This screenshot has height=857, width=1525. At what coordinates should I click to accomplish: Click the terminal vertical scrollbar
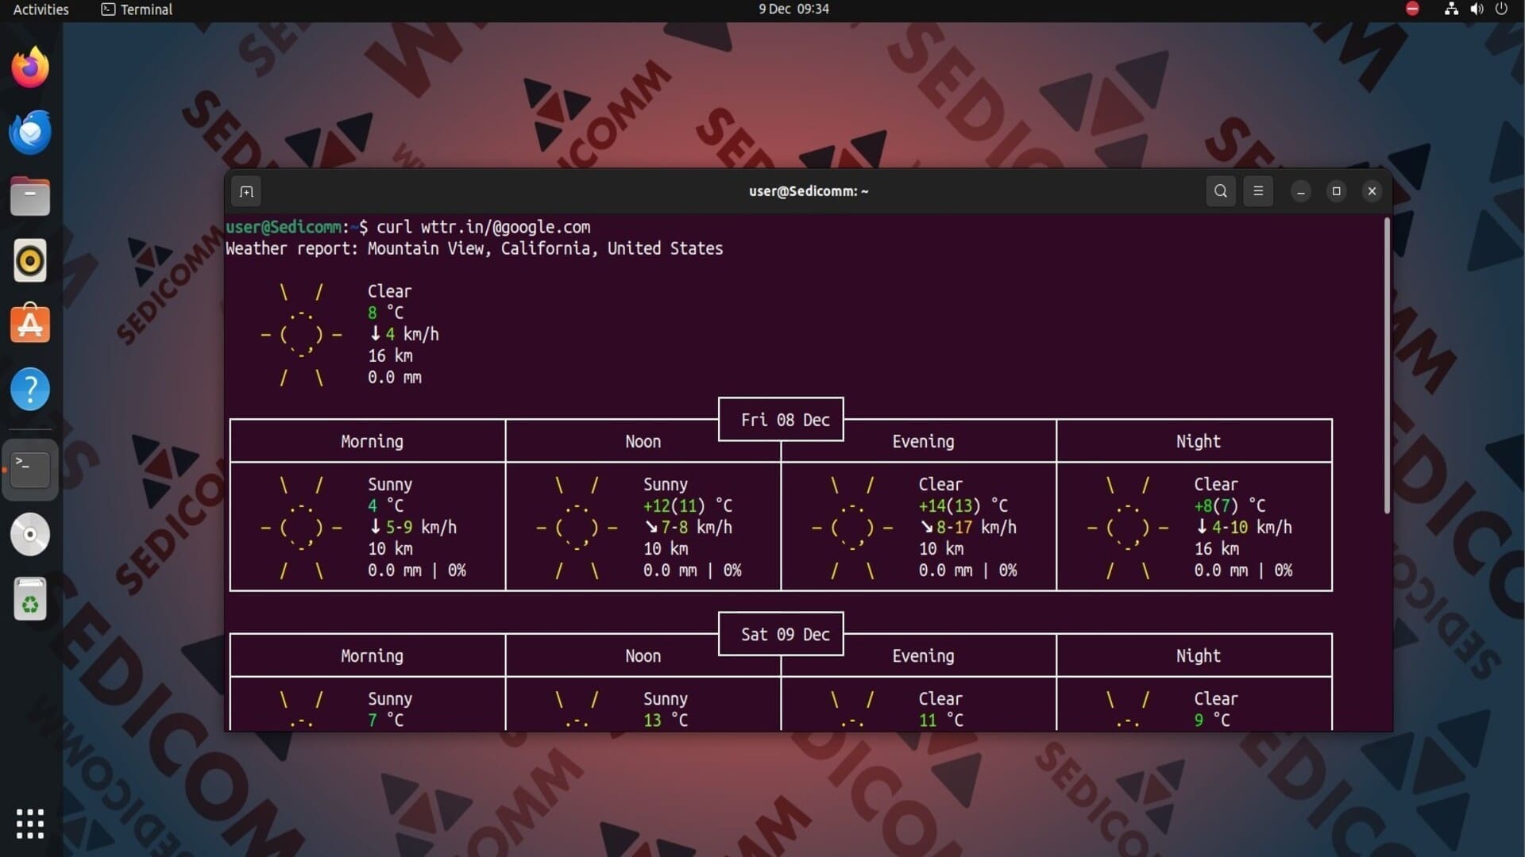1387,365
